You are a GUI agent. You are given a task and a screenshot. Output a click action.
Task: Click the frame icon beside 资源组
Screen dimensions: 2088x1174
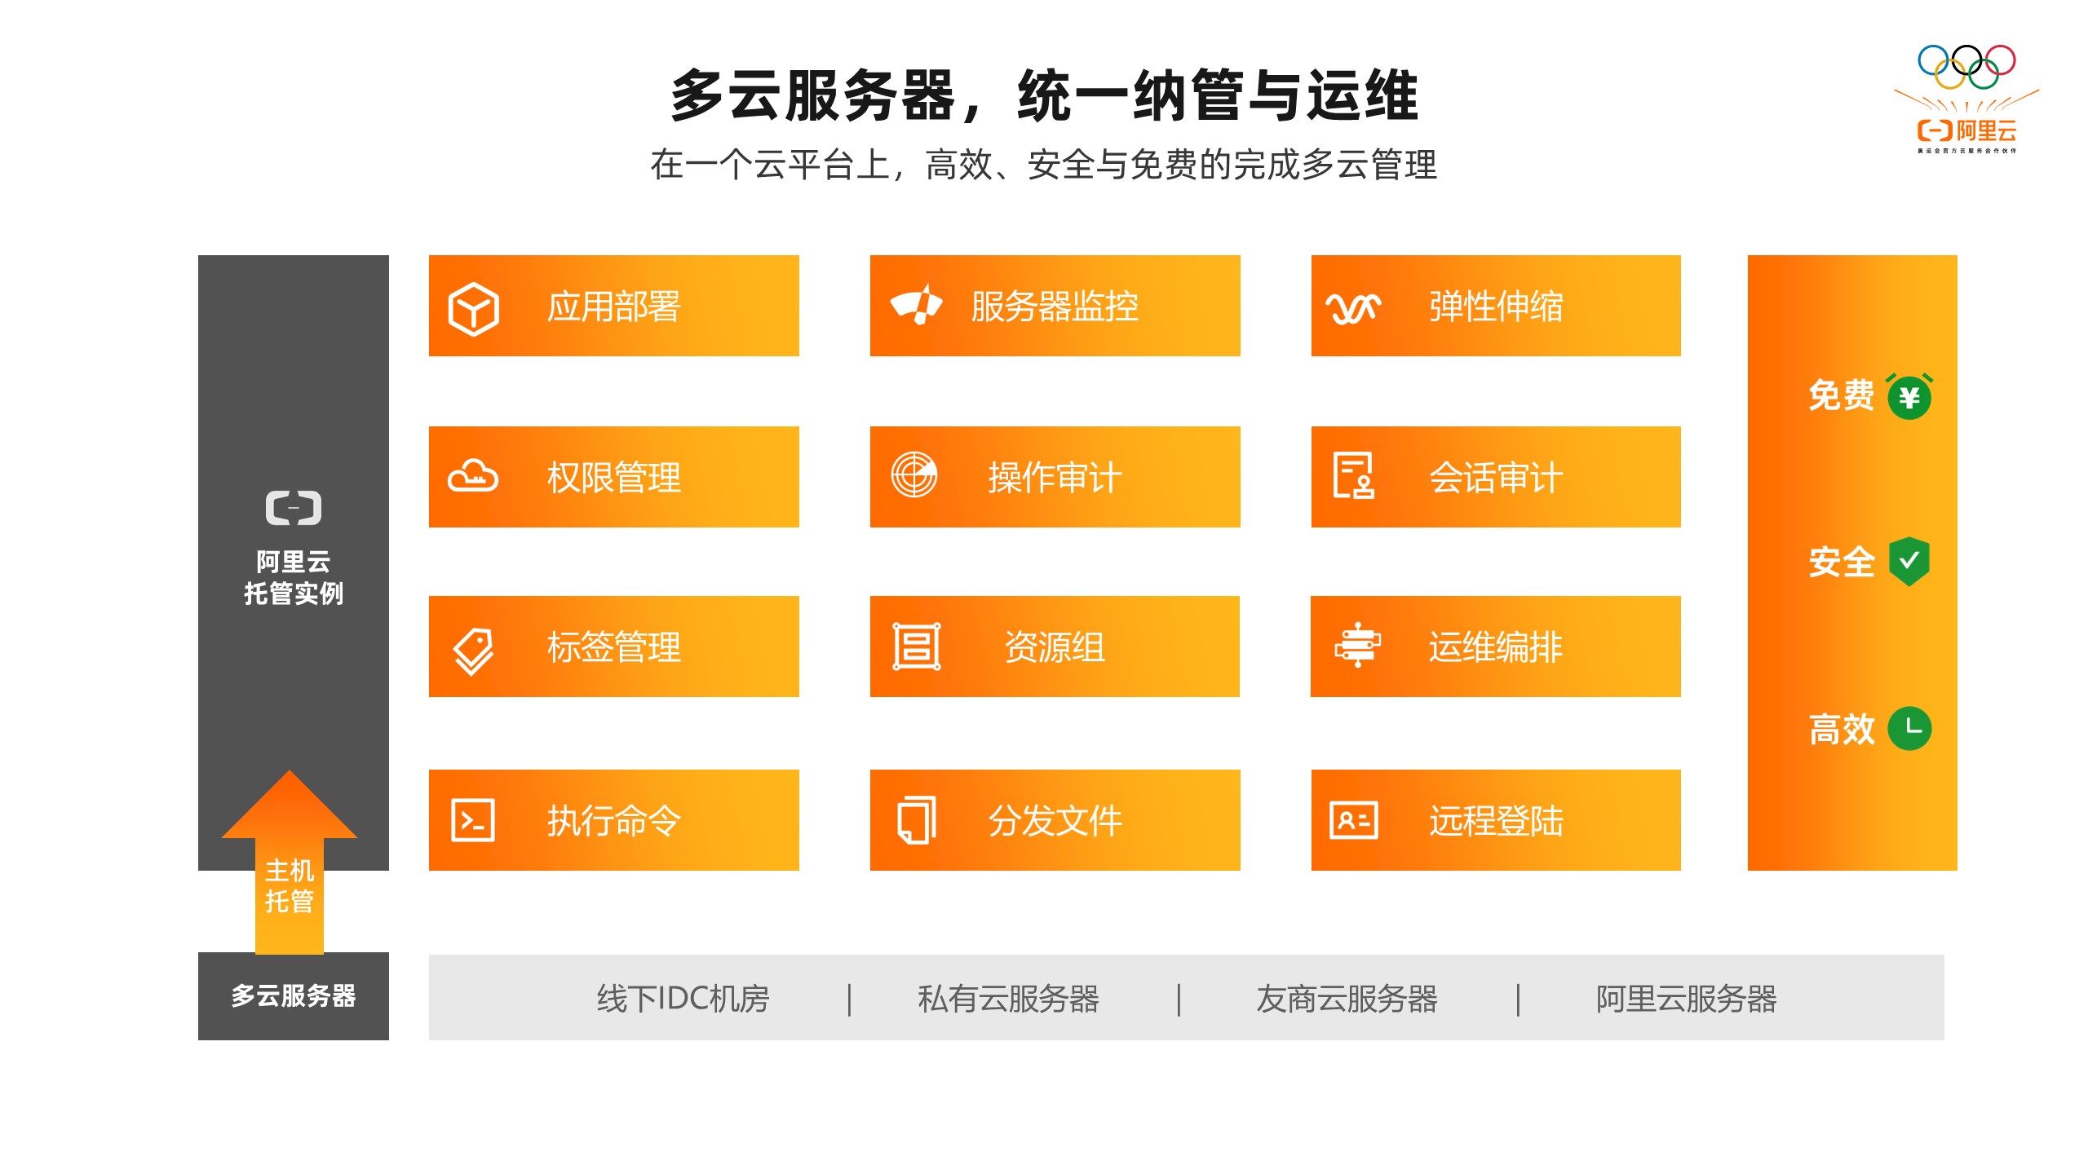(x=916, y=647)
